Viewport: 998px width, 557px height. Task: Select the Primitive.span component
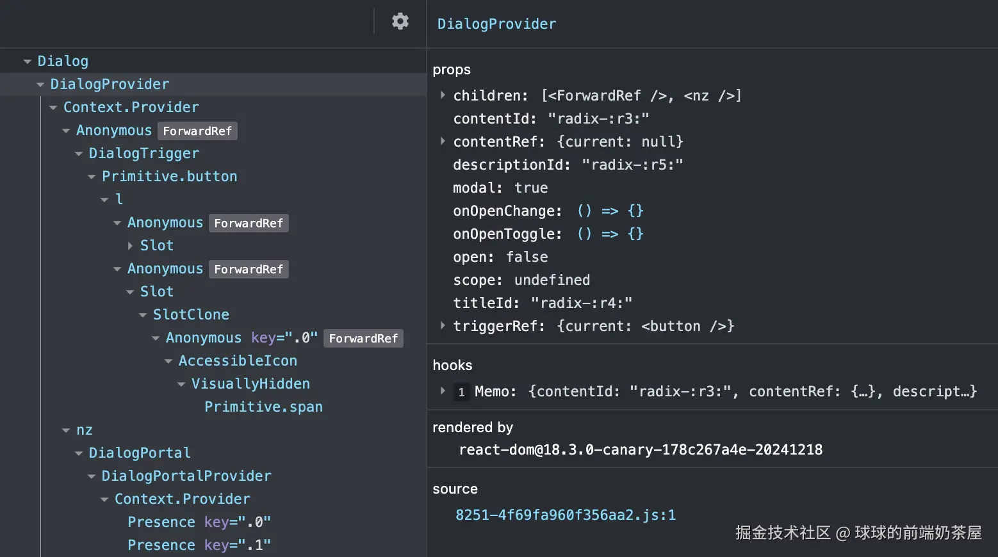(x=263, y=407)
